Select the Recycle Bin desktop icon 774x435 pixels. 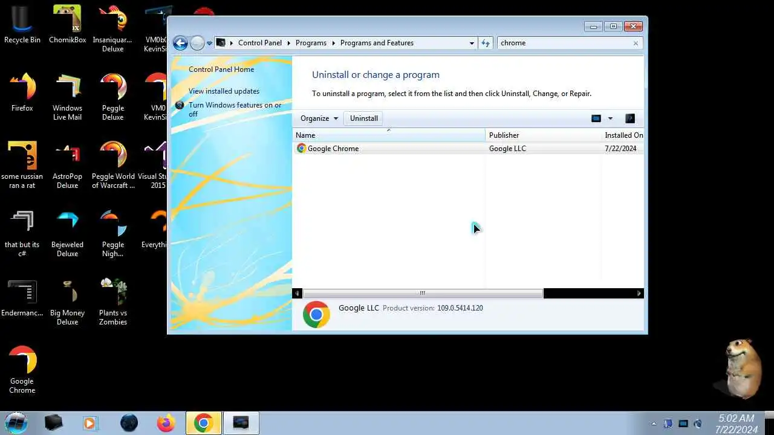point(22,25)
